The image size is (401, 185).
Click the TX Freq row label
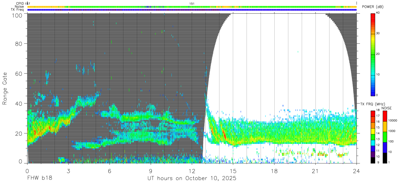pyautogui.click(x=17, y=9)
